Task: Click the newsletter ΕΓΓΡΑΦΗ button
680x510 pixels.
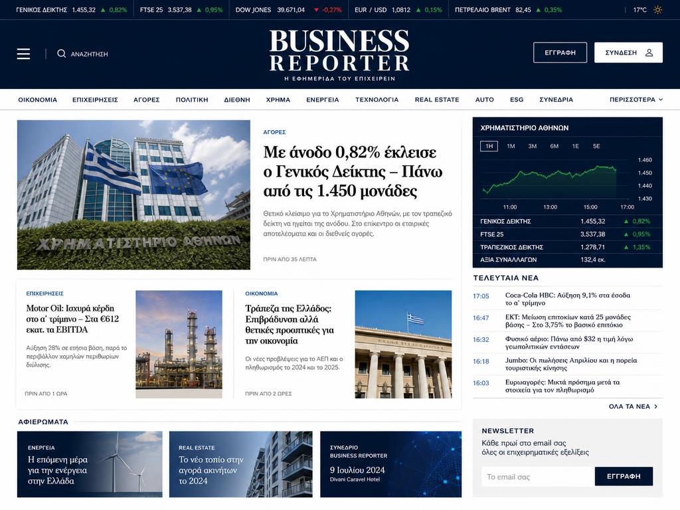Action: (624, 476)
